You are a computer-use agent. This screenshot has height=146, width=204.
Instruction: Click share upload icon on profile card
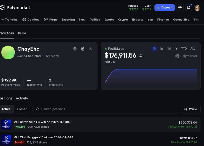point(90,49)
